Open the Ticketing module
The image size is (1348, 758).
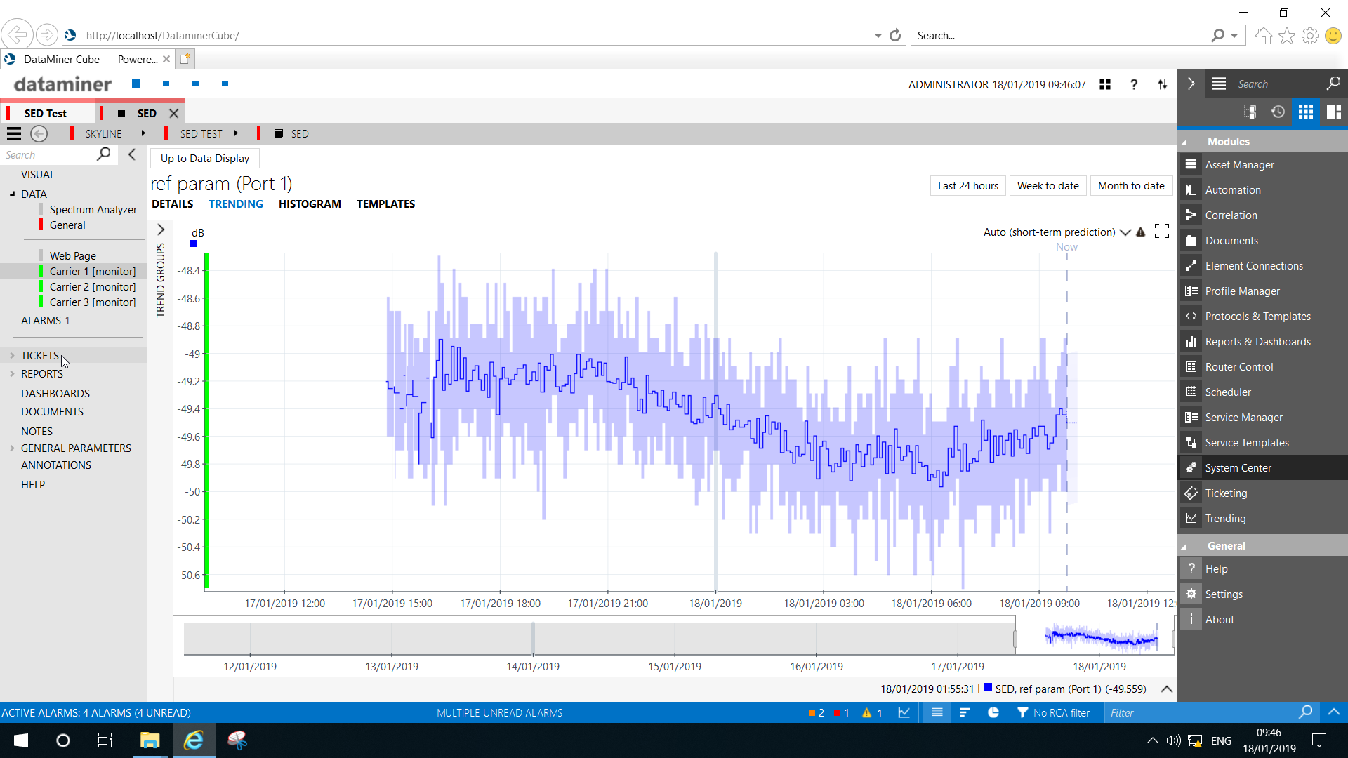(x=1226, y=493)
